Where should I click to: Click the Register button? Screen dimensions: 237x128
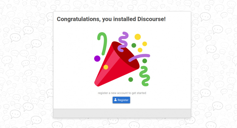(121, 100)
